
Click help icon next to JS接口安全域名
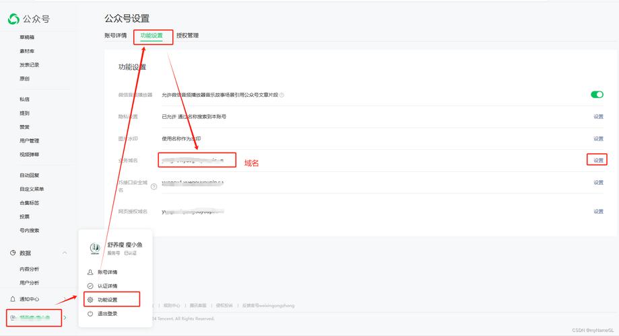tap(154, 186)
